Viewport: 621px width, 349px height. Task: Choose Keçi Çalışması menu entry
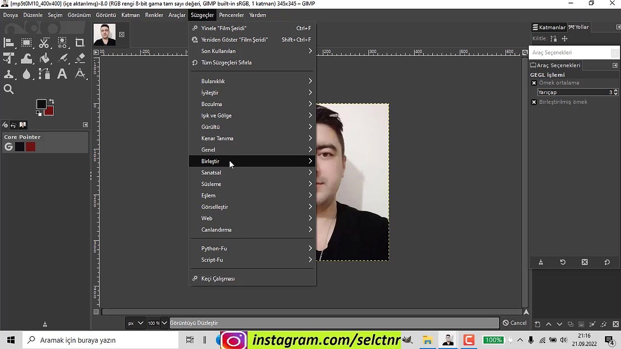pyautogui.click(x=252, y=279)
